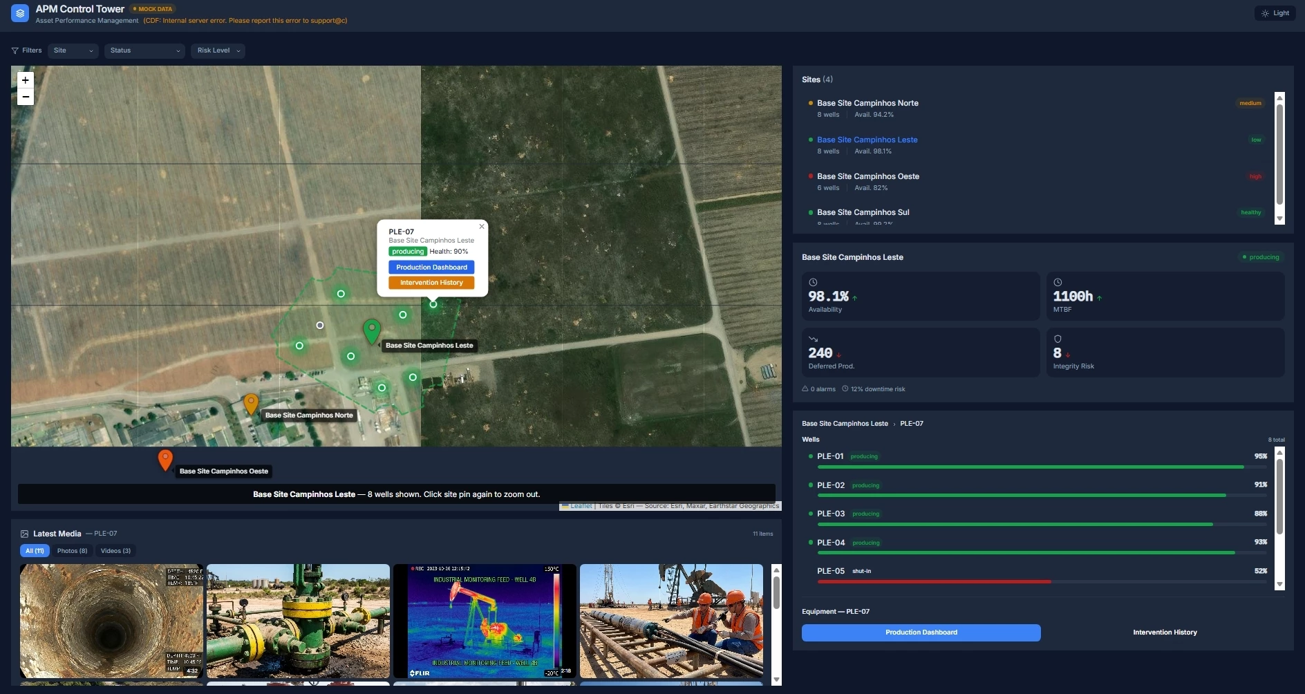Select the grey shut-in well marker on the map
Screen dimensions: 1305x694
tap(319, 325)
